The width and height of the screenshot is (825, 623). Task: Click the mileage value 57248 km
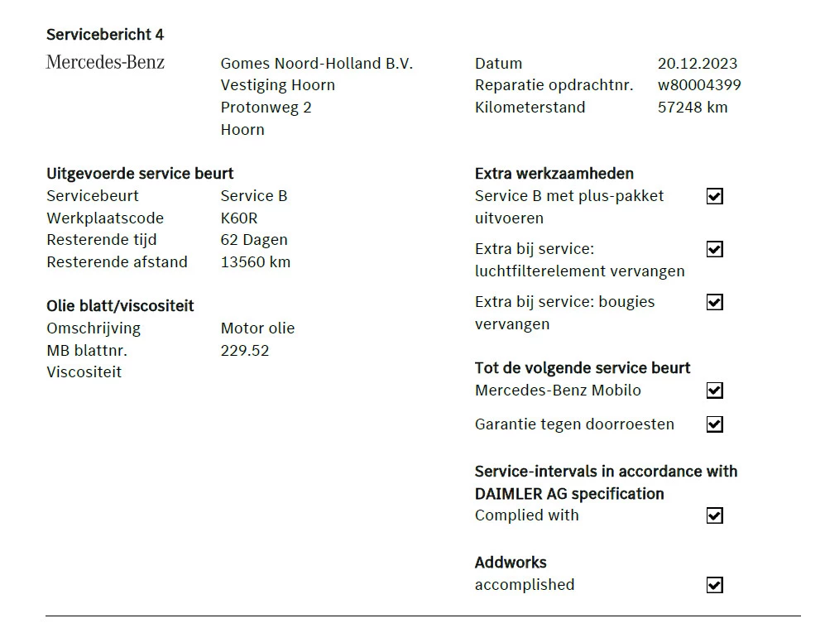[x=693, y=108]
